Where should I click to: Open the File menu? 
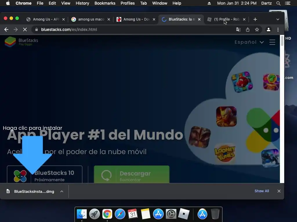[40, 3]
